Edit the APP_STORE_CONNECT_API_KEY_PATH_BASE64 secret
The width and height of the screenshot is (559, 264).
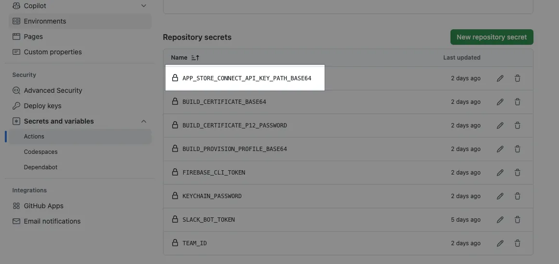point(500,78)
